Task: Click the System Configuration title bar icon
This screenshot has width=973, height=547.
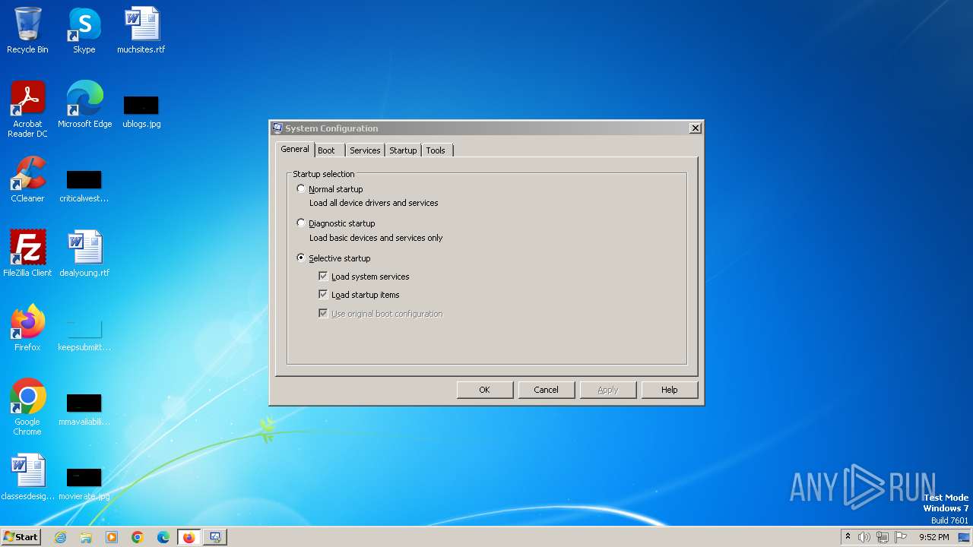Action: [x=277, y=128]
